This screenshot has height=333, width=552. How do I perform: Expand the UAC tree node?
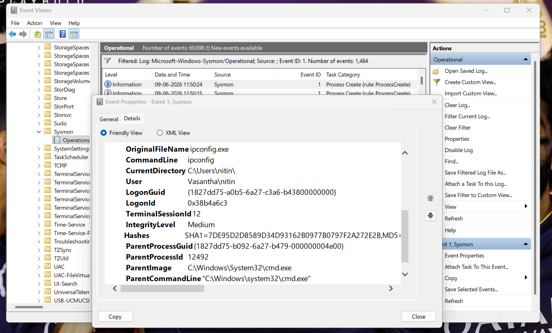pyautogui.click(x=39, y=267)
